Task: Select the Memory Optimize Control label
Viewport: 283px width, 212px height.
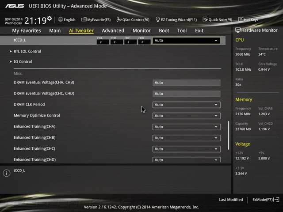Action: coord(37,116)
